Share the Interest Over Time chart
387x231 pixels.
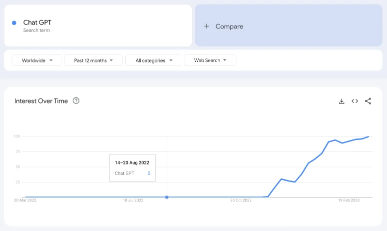(368, 101)
